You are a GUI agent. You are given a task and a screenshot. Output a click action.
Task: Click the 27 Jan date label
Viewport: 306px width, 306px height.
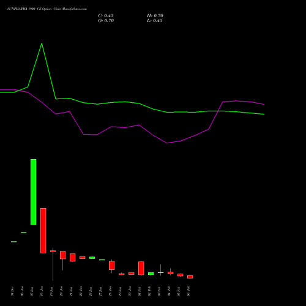[100, 291]
